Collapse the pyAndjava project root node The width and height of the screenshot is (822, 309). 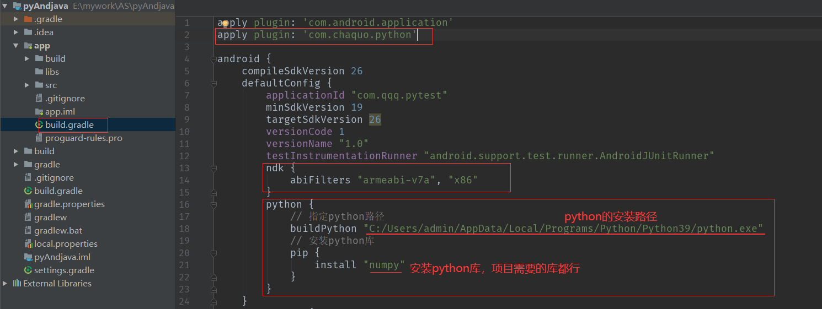pyautogui.click(x=5, y=6)
